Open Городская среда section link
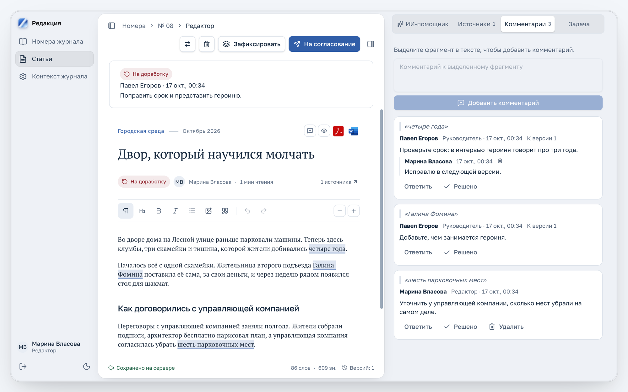628x392 pixels. click(x=141, y=131)
